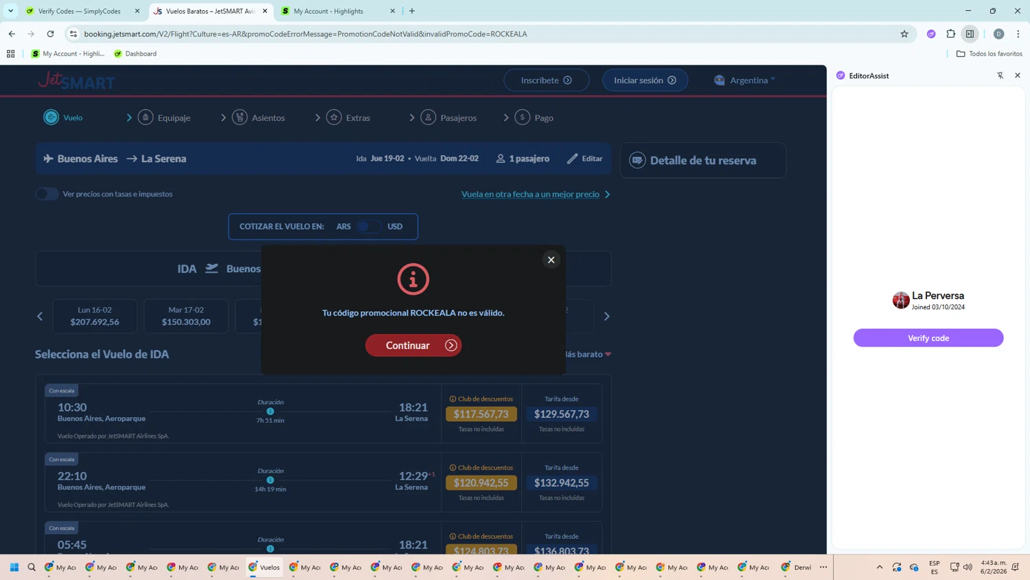
Task: Toggle ARS/USD currency switch
Action: tap(369, 226)
